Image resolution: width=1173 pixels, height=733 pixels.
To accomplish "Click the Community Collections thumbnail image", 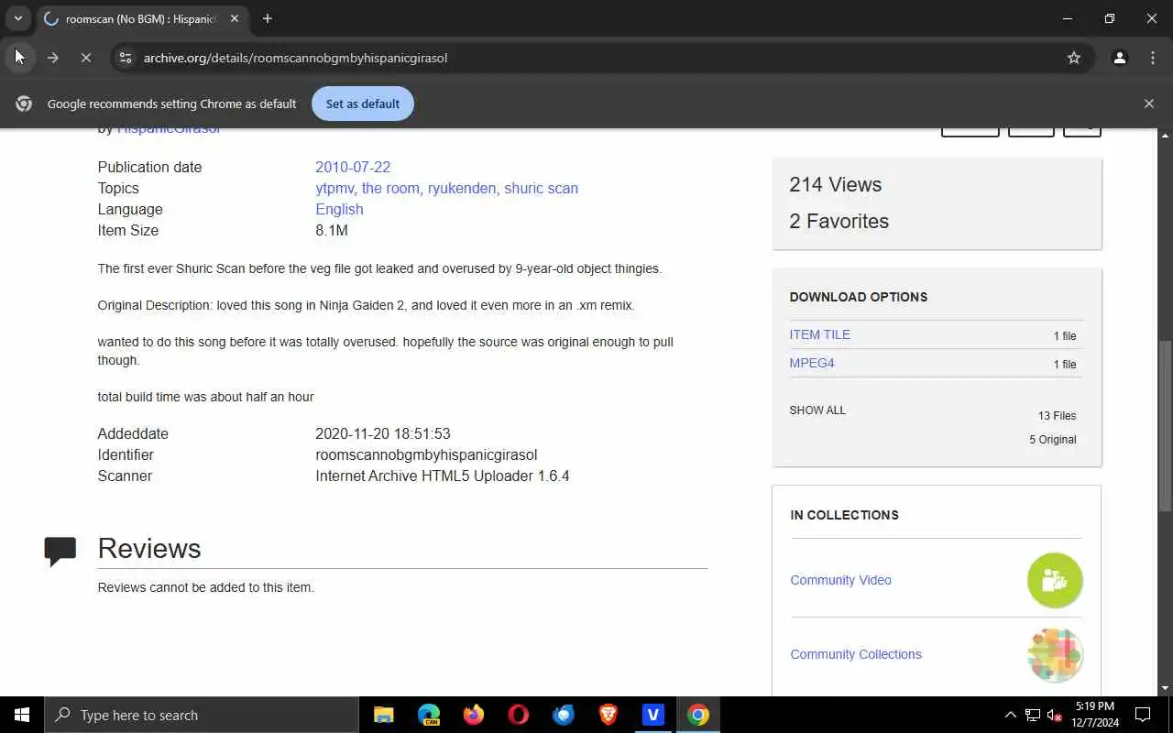I will [x=1055, y=654].
